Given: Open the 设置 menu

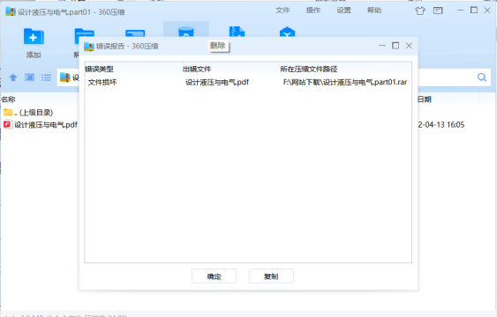Looking at the screenshot, I should click(x=343, y=11).
